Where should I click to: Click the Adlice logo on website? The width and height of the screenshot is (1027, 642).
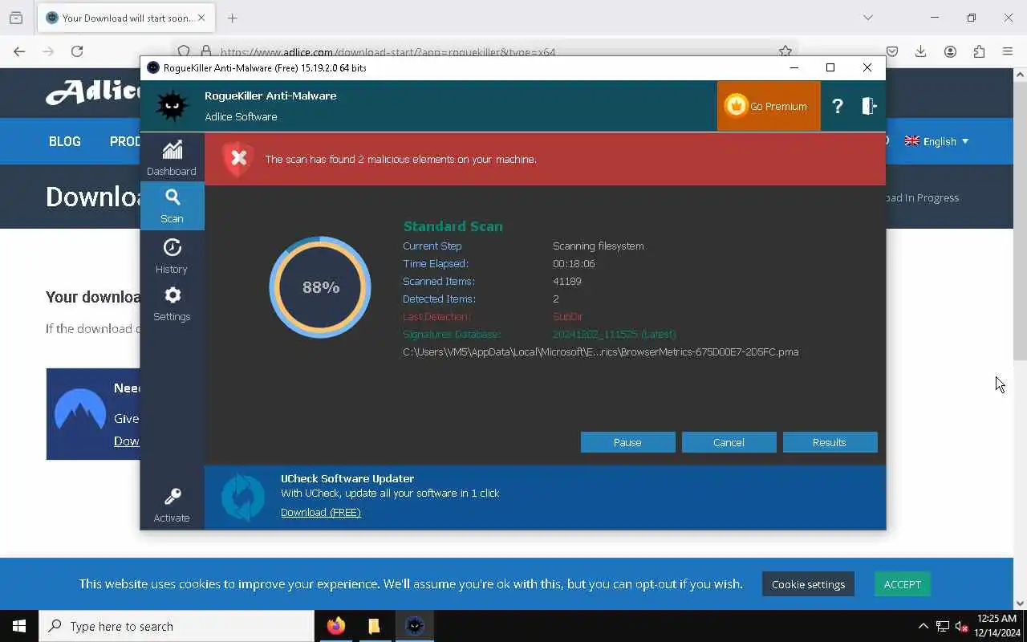tap(92, 92)
